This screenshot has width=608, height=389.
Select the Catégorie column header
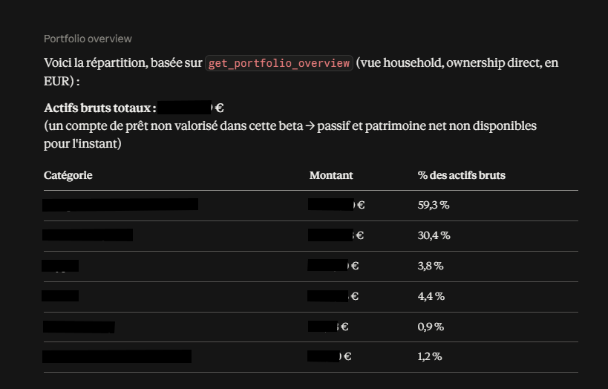coord(68,175)
